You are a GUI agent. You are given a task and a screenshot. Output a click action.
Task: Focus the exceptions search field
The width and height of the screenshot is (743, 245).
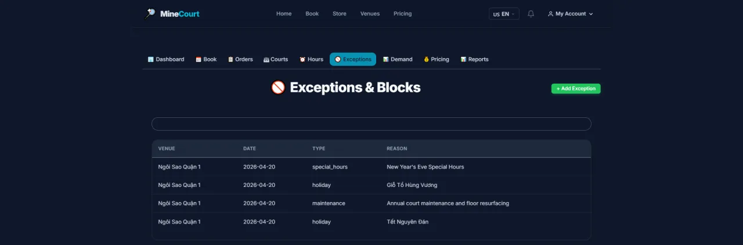(x=371, y=124)
